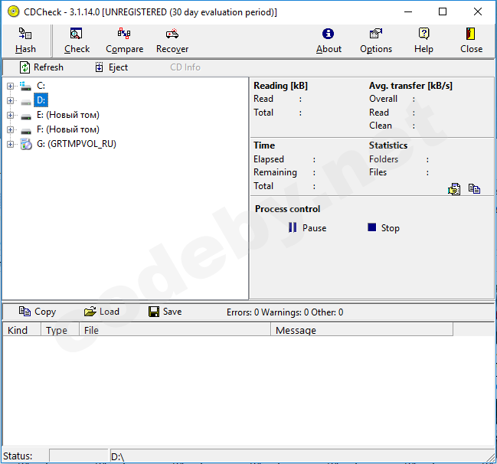Expand the G: (GRTMPVOL_RU) node
Image resolution: width=497 pixels, height=464 pixels.
[x=10, y=144]
